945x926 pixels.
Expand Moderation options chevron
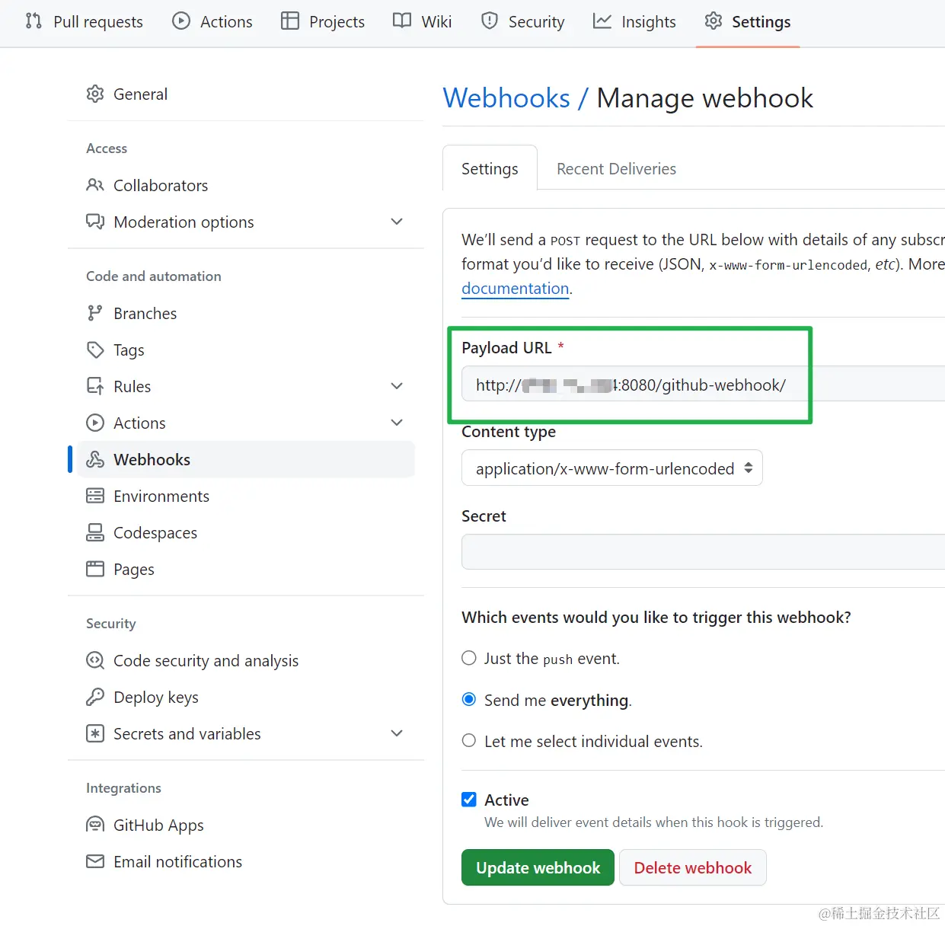(397, 222)
